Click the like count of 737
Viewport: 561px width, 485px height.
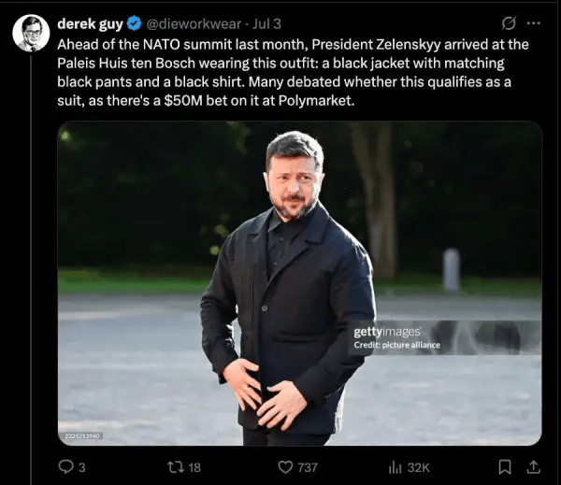[x=308, y=467]
